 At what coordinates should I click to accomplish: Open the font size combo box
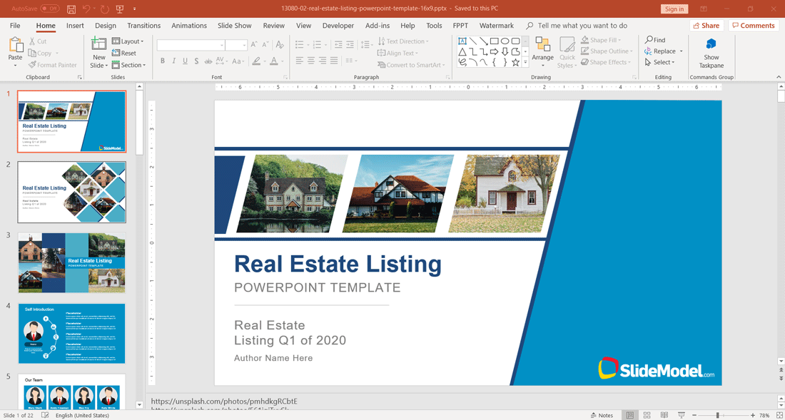(236, 45)
